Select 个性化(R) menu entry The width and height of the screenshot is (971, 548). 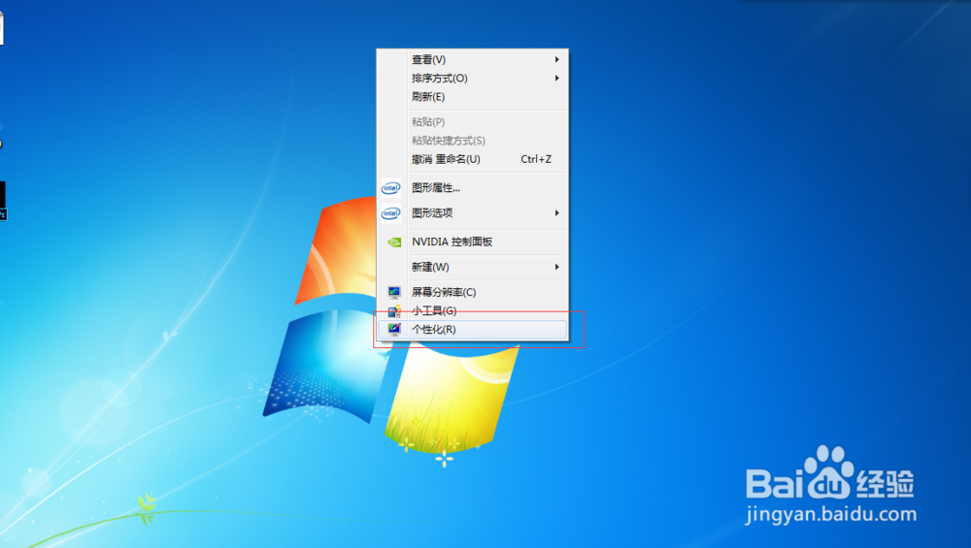point(472,329)
